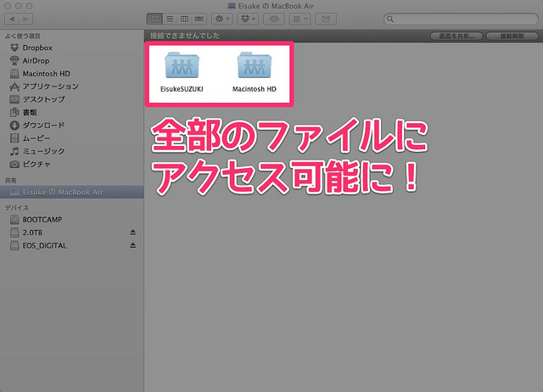Click the 接続解除 button
Screen dimensions: 543x392
click(x=512, y=36)
